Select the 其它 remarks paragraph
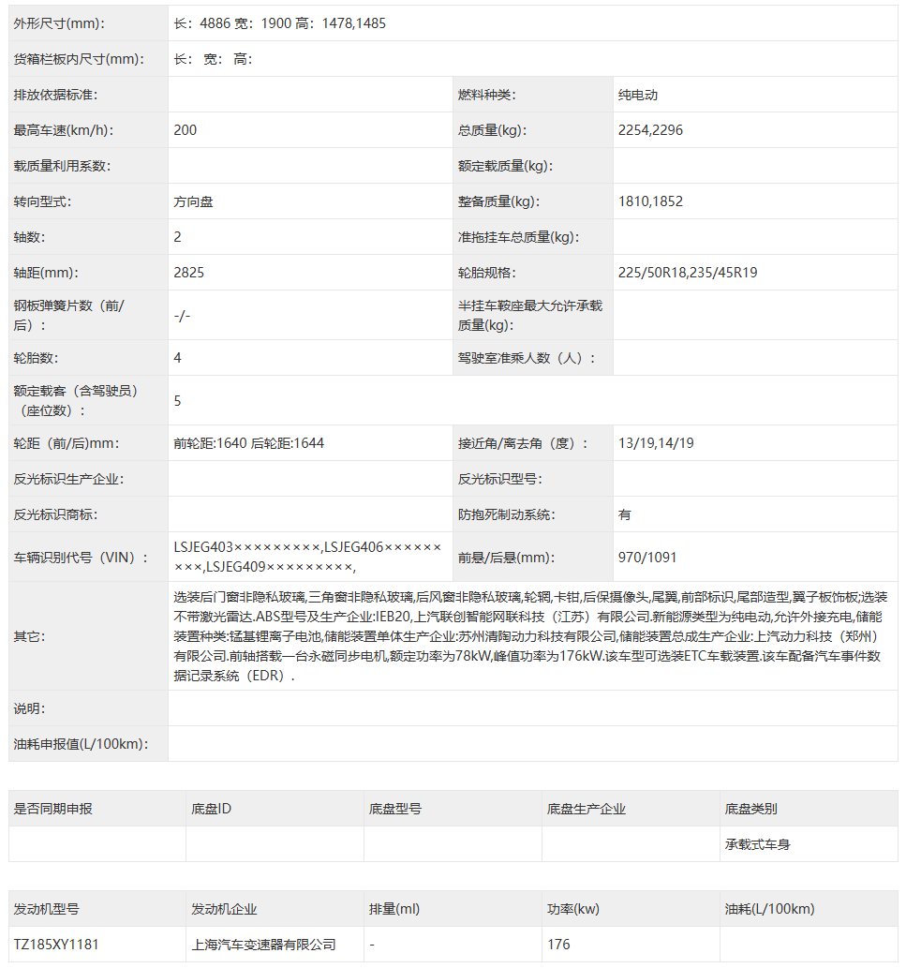The image size is (906, 968). [530, 636]
